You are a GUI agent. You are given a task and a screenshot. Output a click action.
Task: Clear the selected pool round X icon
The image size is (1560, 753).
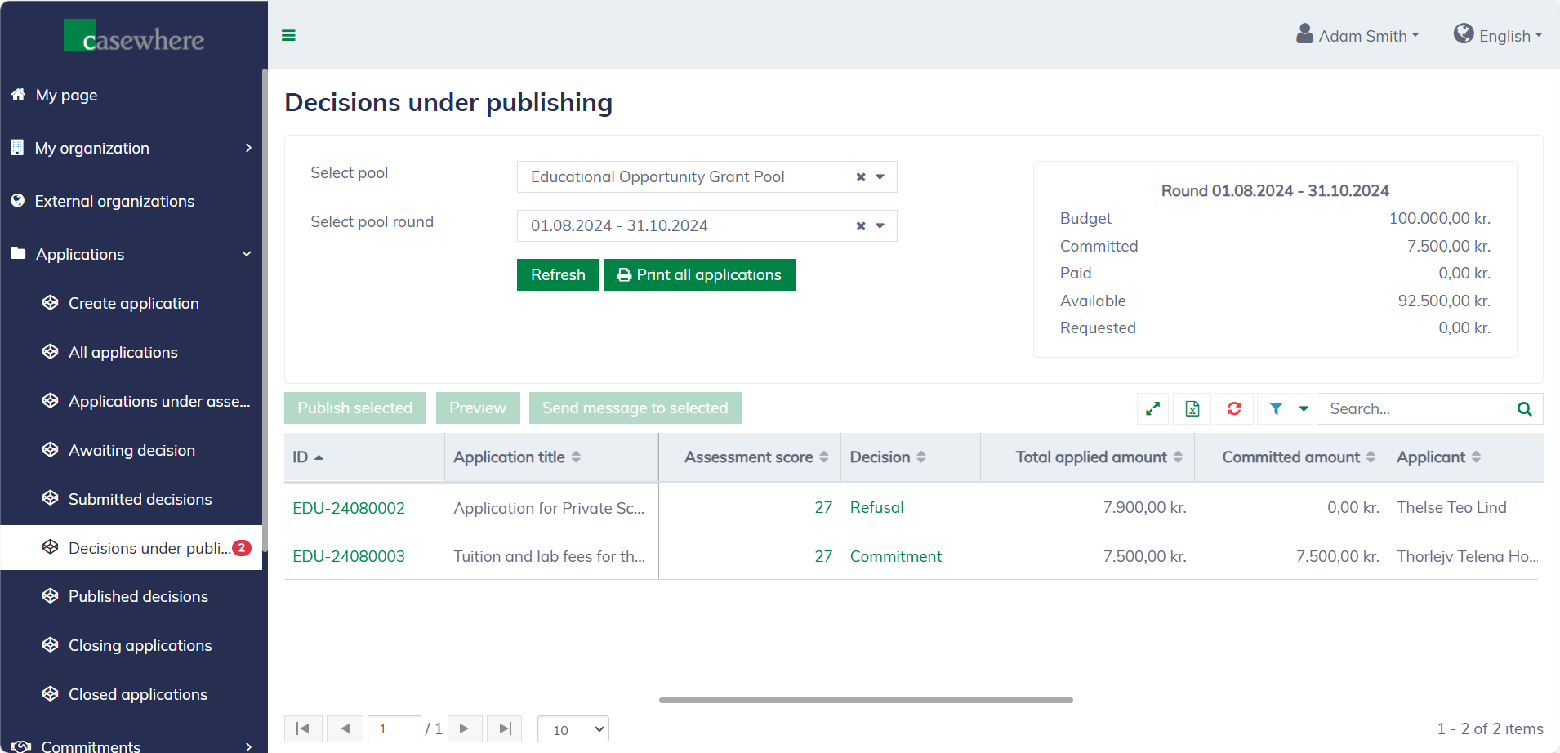[861, 226]
